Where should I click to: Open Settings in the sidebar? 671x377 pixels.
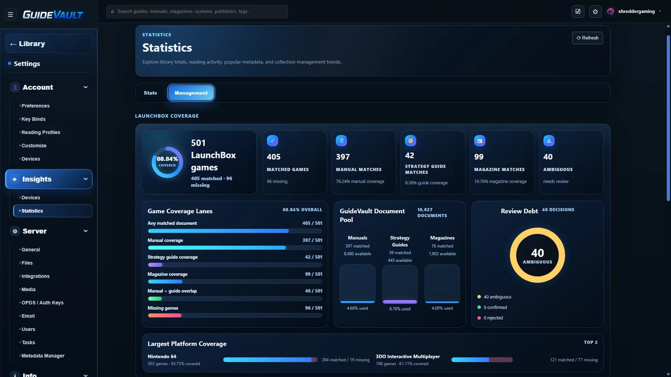click(x=27, y=64)
